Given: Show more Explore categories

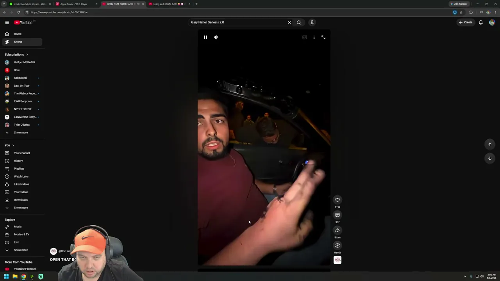Looking at the screenshot, I should pos(22,250).
